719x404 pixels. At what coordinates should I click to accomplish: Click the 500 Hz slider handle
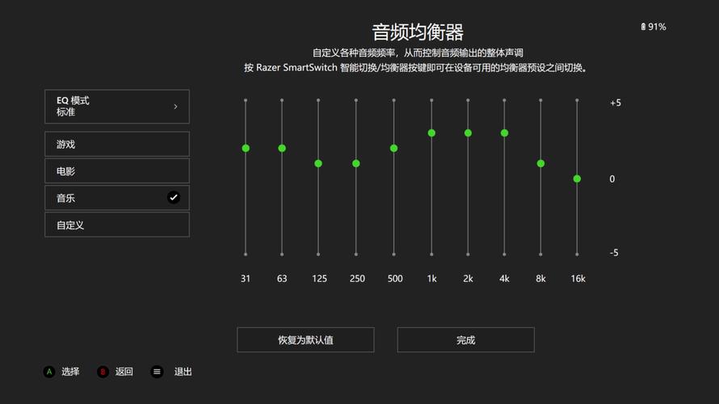pyautogui.click(x=394, y=148)
